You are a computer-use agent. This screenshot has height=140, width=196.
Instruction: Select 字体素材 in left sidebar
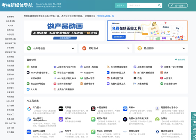click(x=10, y=48)
